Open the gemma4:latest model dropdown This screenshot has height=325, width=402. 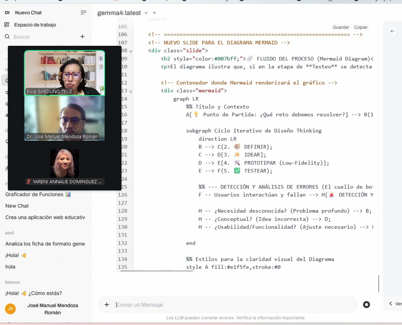[x=123, y=13]
